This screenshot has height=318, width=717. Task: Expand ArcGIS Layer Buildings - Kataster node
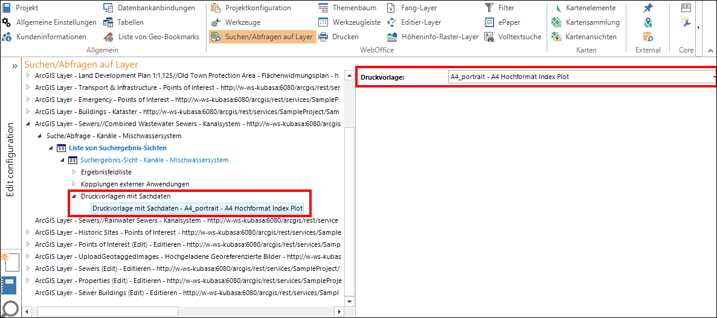28,112
